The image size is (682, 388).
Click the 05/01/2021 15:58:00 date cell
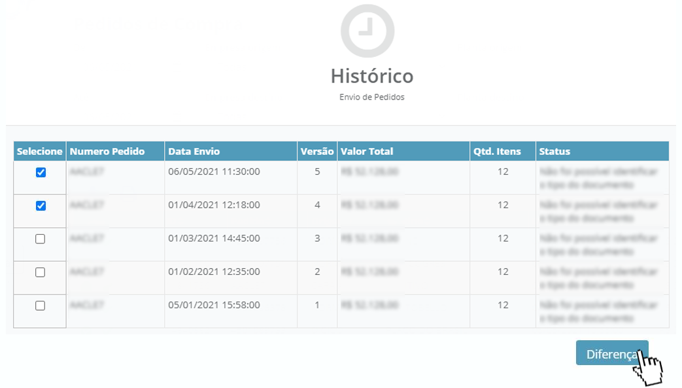214,306
